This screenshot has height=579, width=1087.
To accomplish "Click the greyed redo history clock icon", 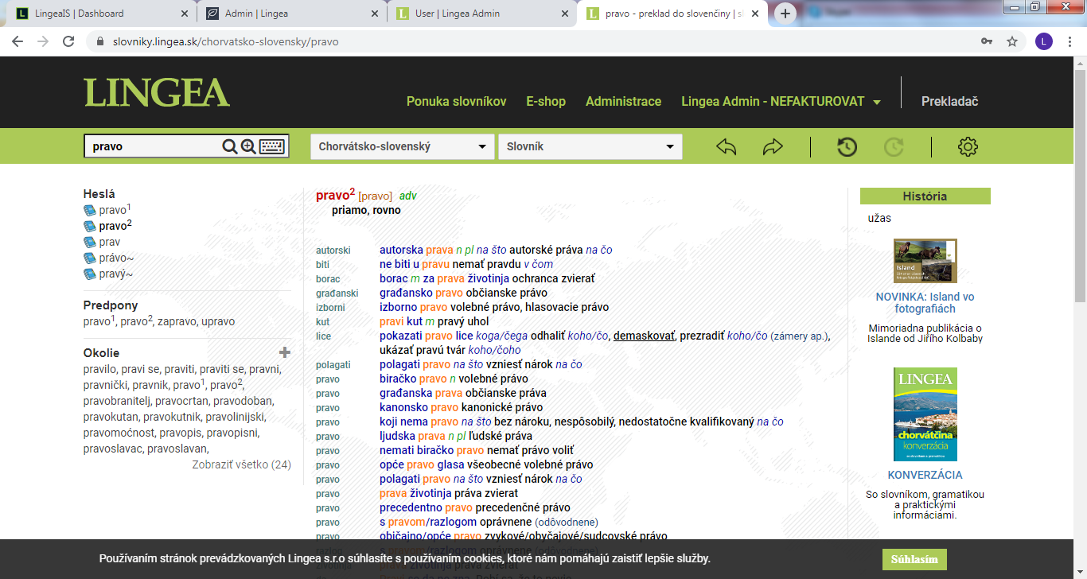I will click(x=894, y=147).
